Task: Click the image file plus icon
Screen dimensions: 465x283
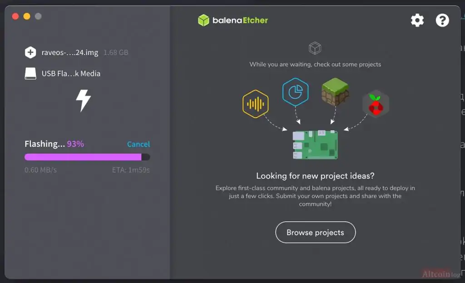Action: [x=30, y=52]
